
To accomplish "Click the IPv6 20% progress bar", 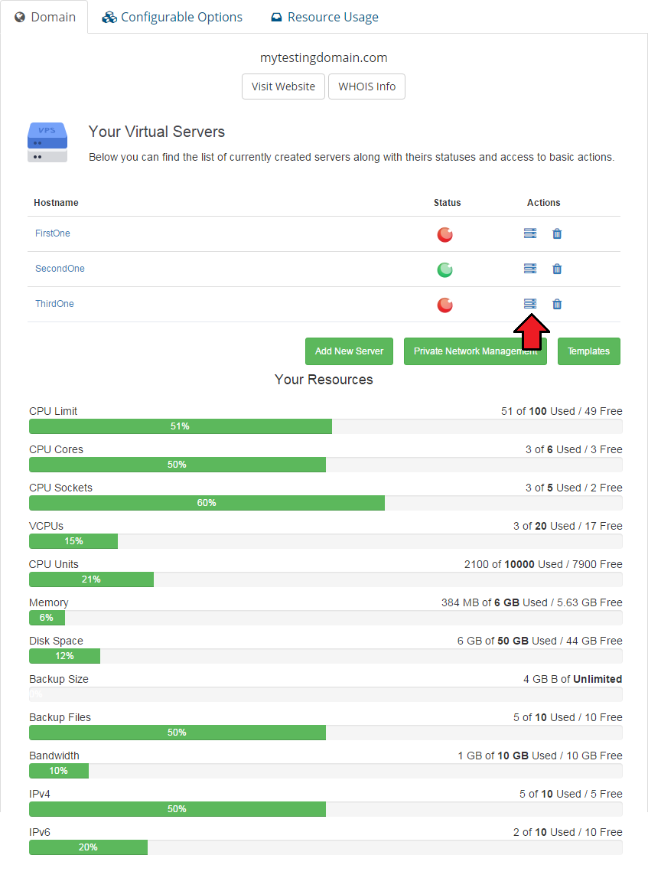I will (x=326, y=847).
